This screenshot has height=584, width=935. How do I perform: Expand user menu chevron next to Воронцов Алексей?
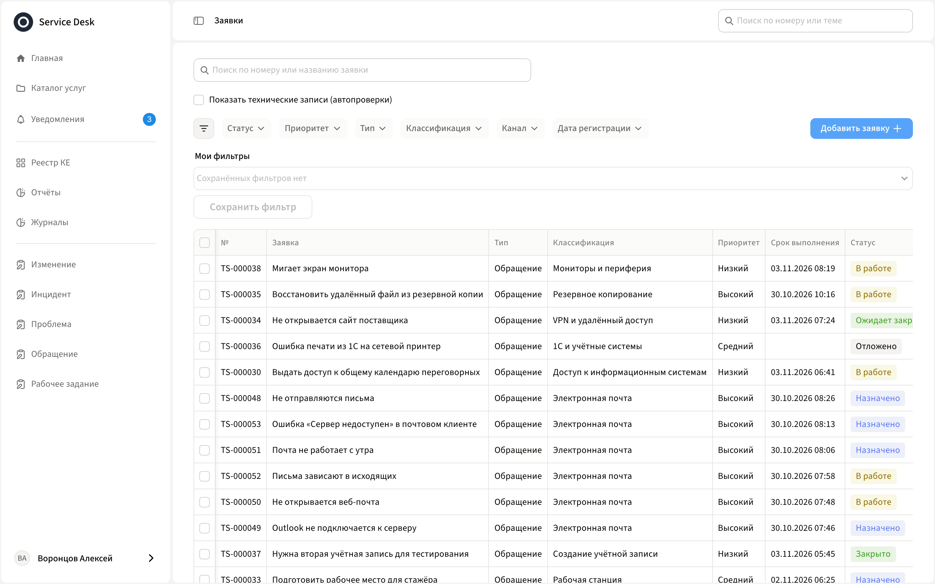151,558
